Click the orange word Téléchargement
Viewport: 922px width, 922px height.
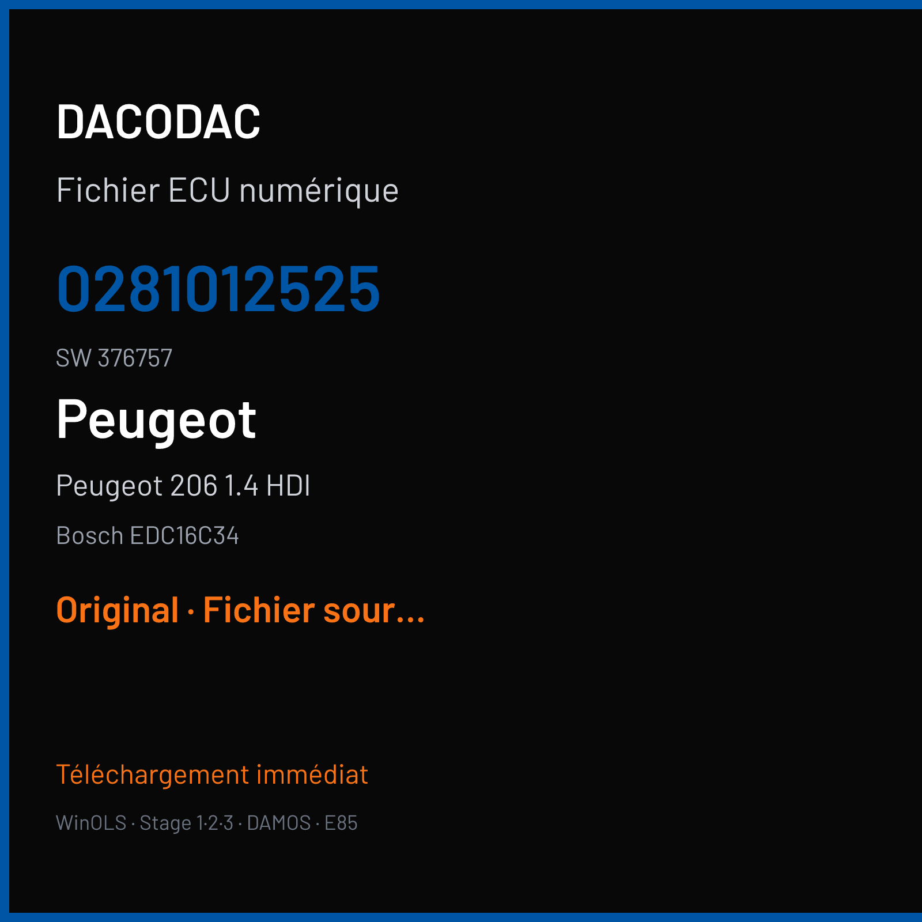(x=153, y=775)
